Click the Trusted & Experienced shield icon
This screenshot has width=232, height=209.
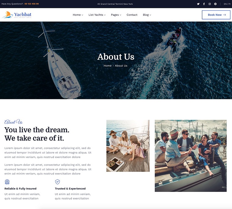coord(57,182)
